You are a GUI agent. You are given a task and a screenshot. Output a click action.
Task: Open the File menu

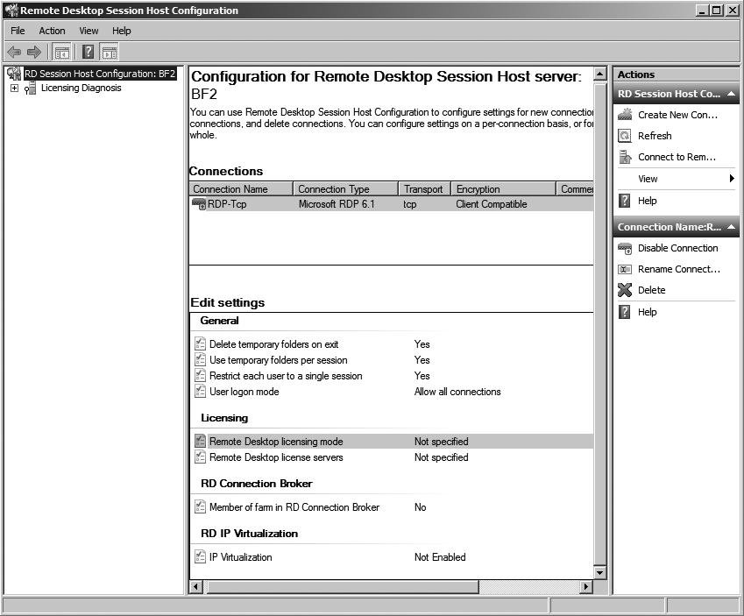[18, 31]
